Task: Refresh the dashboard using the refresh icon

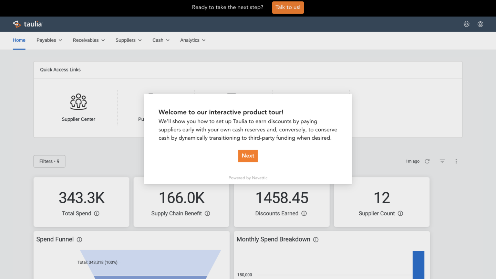Action: [427, 161]
